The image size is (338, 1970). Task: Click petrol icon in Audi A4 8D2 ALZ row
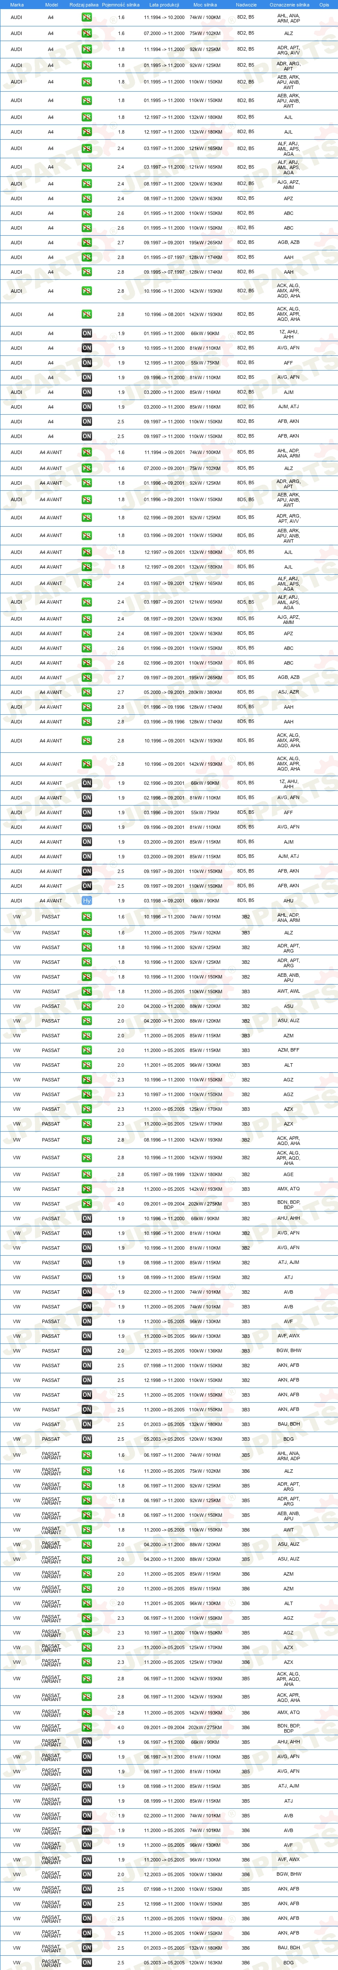tap(86, 34)
